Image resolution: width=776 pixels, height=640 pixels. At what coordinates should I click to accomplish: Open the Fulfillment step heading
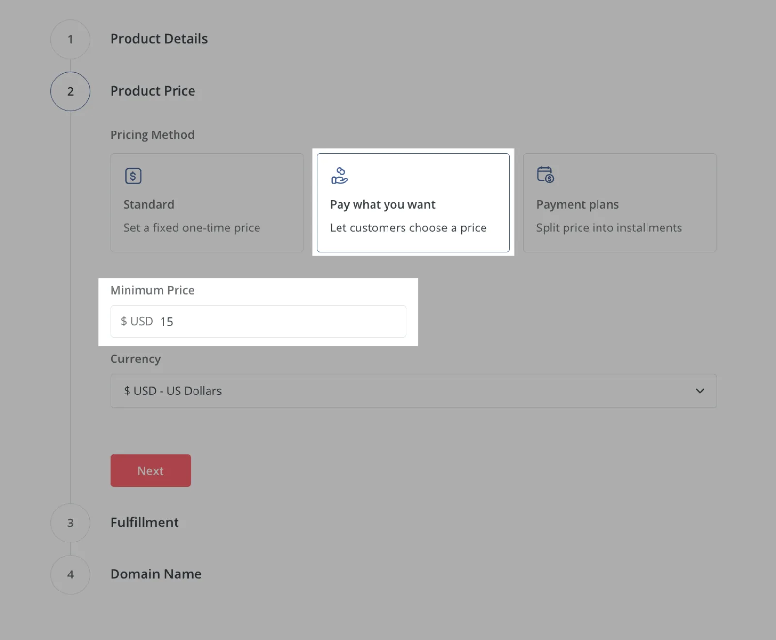pyautogui.click(x=144, y=522)
